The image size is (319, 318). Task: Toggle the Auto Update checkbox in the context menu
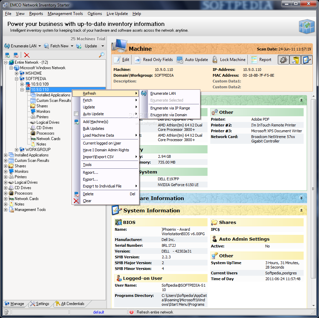(76, 114)
